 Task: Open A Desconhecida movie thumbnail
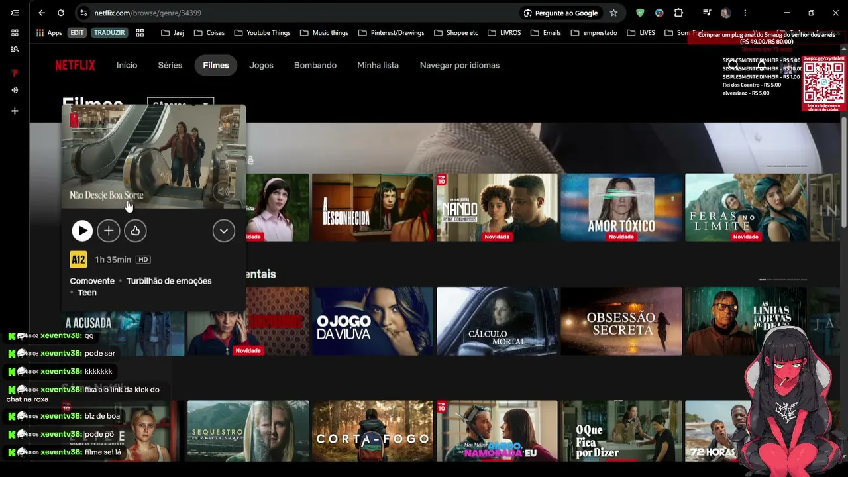[372, 207]
